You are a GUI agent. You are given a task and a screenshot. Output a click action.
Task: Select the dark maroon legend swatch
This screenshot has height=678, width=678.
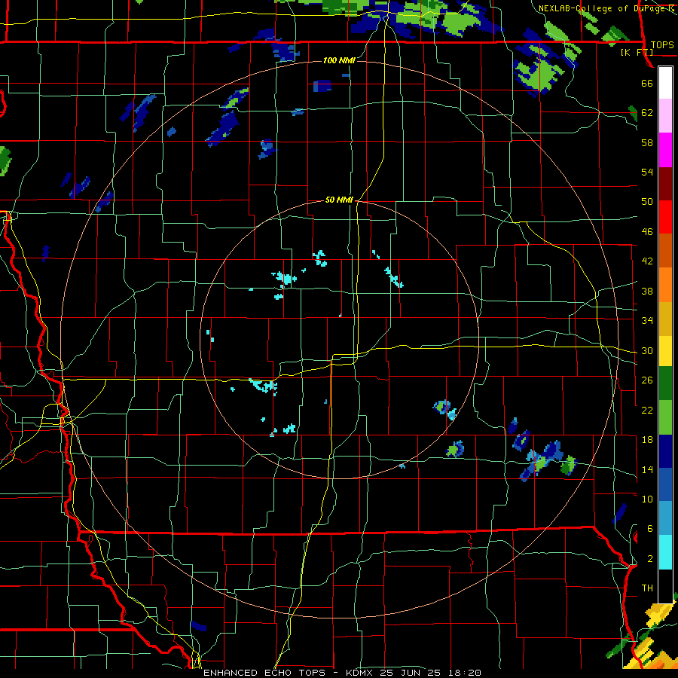click(x=665, y=184)
